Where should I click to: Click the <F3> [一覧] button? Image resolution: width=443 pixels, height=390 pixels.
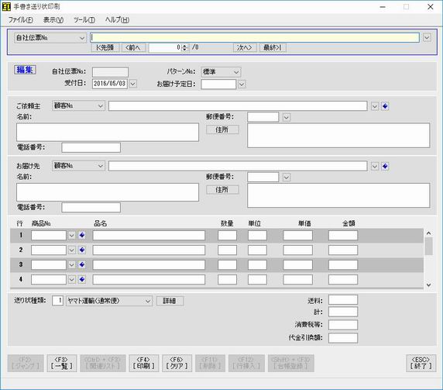click(62, 363)
